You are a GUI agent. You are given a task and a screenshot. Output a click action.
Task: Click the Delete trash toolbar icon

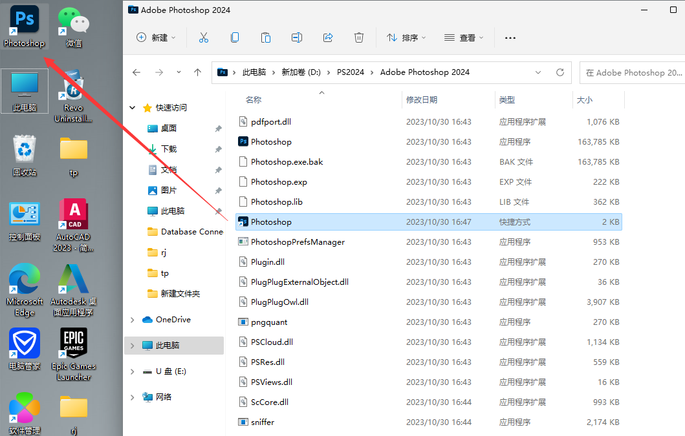pyautogui.click(x=358, y=37)
